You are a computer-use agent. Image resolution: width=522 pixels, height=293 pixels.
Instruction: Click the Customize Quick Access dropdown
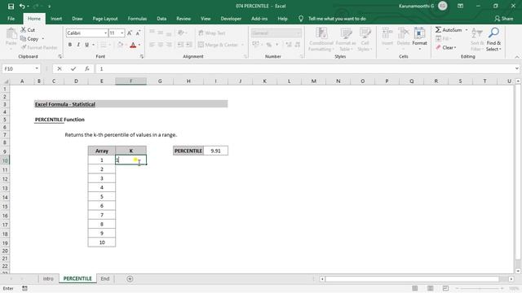click(x=49, y=6)
